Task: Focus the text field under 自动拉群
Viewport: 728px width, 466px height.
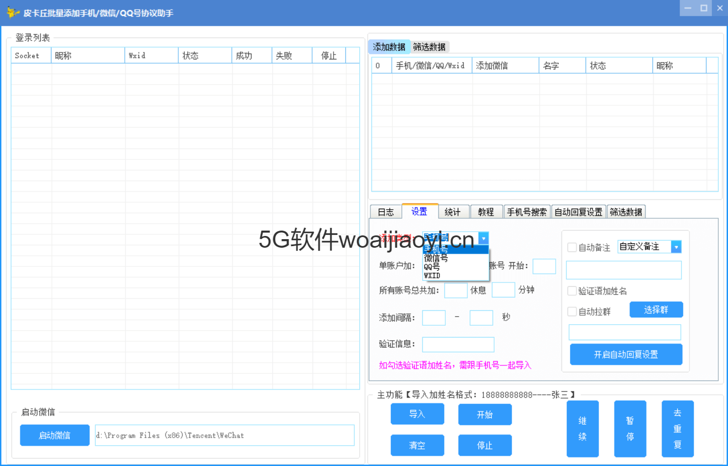Action: click(x=625, y=332)
